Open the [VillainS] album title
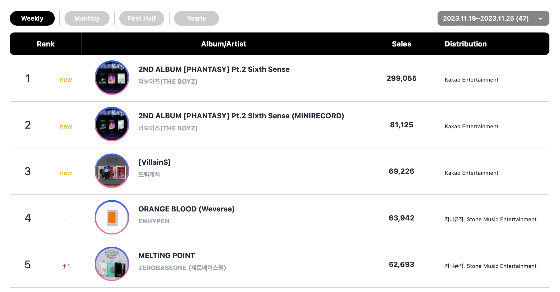560x292 pixels. pyautogui.click(x=154, y=162)
